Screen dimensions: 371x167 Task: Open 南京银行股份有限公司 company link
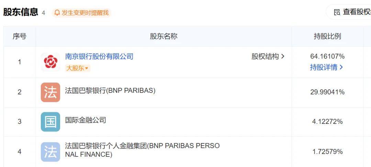pyautogui.click(x=99, y=56)
